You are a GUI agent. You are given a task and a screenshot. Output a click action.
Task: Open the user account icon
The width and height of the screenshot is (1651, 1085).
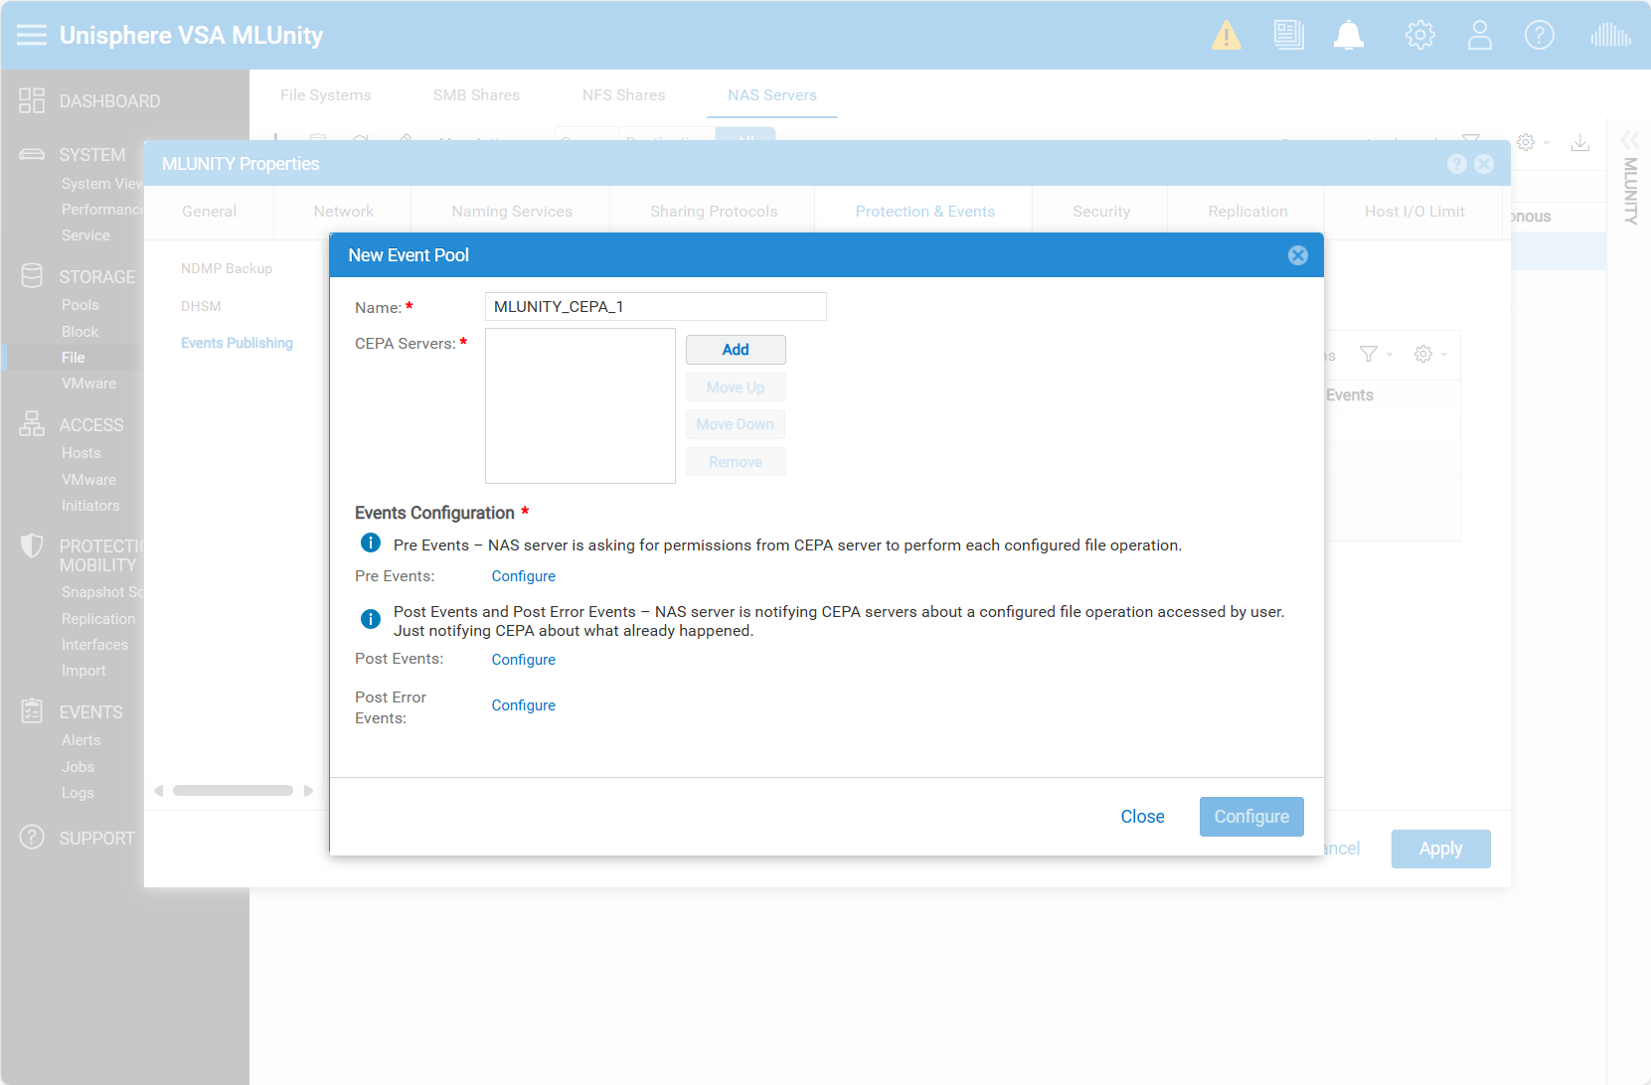[x=1479, y=36]
